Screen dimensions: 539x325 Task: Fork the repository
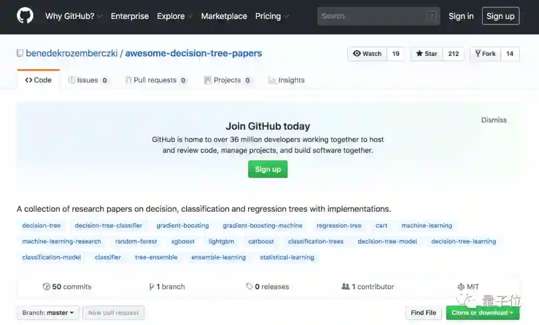pyautogui.click(x=485, y=53)
